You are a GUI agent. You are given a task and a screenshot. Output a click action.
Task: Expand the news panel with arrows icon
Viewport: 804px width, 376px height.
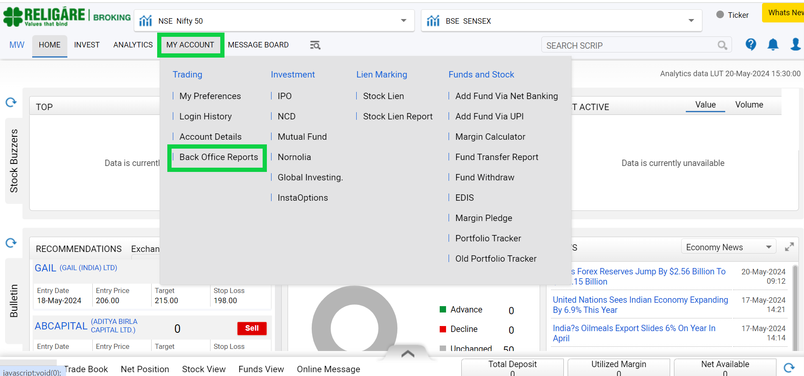(789, 247)
